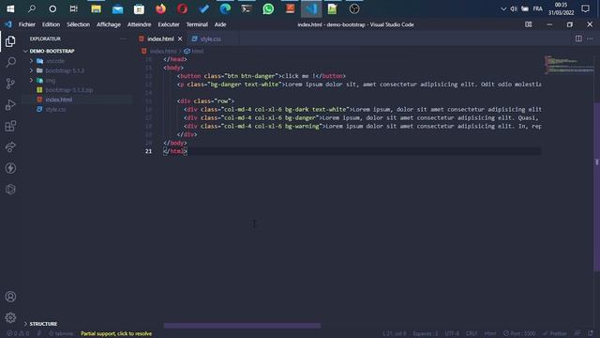Change the UTF-8 encoding in the status bar
600x338 pixels.
point(452,334)
